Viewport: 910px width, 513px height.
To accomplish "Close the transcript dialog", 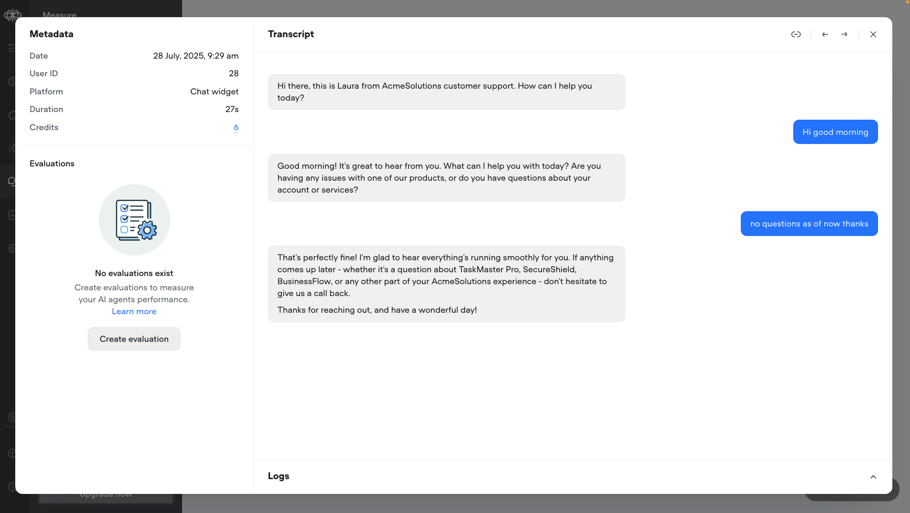I will 873,34.
